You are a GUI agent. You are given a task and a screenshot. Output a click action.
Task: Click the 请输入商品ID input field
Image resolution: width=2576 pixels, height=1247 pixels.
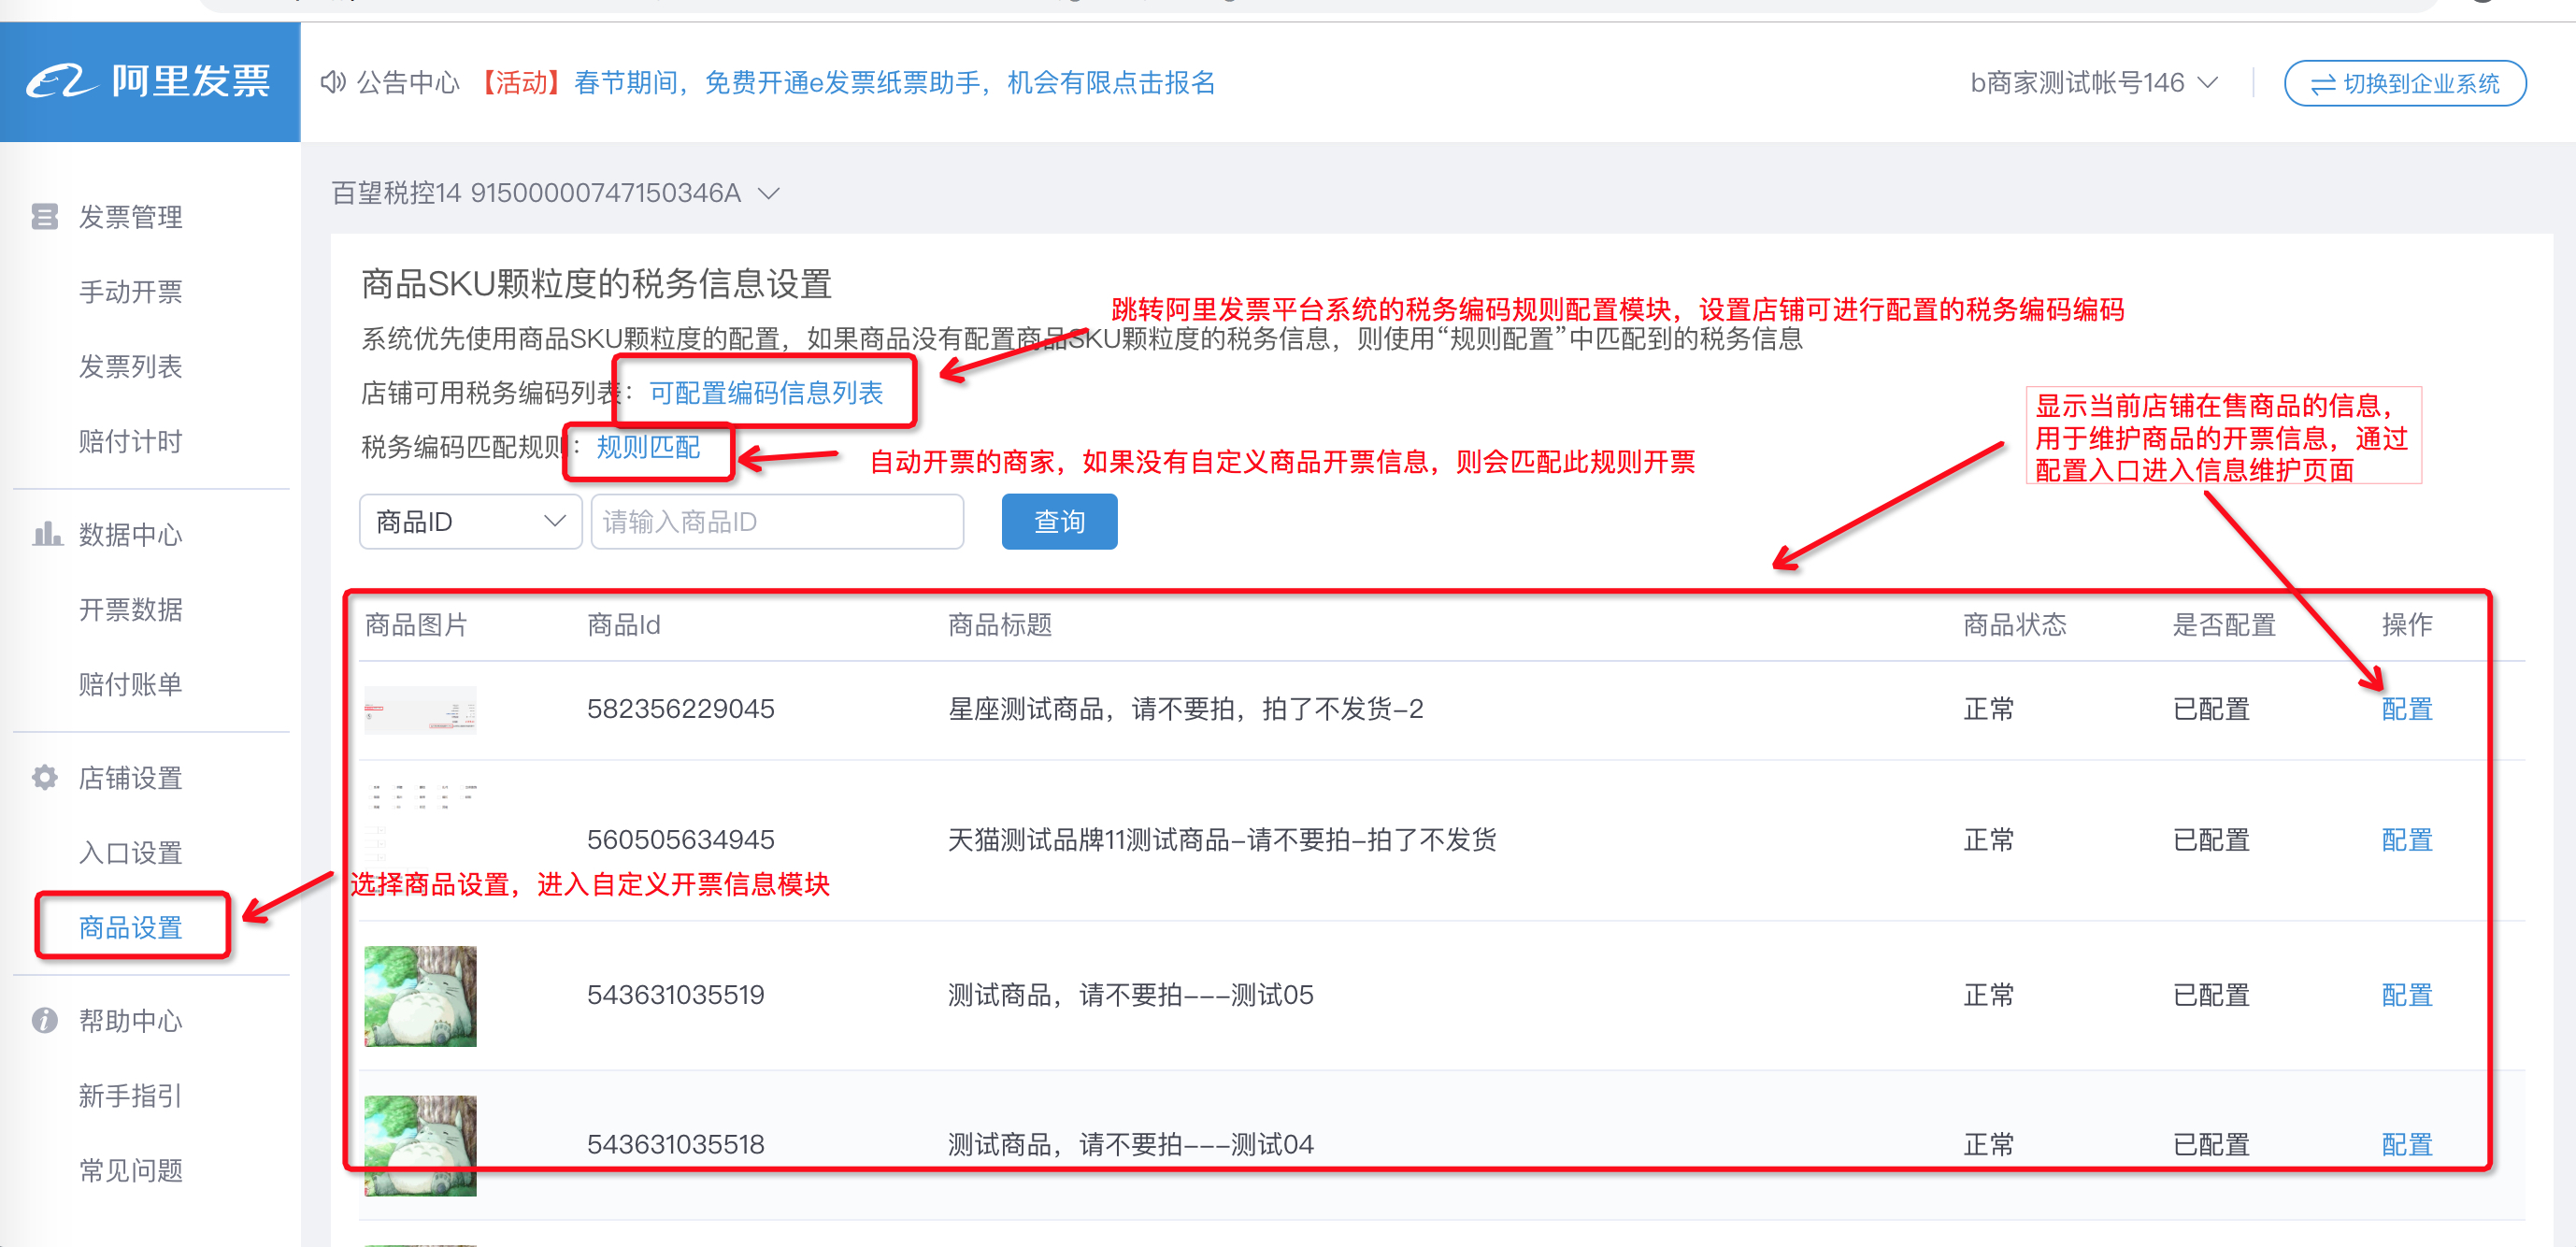pos(777,521)
